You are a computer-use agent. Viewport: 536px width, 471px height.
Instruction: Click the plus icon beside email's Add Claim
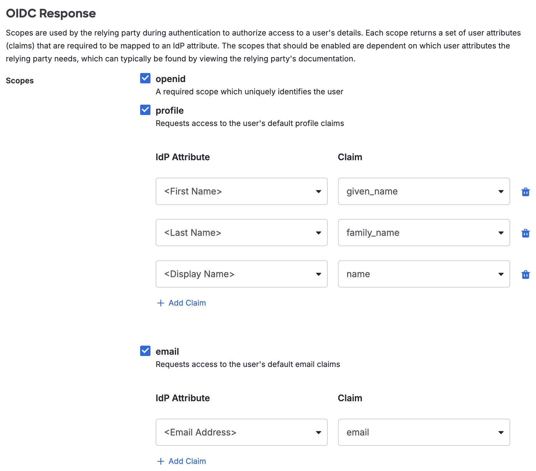click(160, 461)
